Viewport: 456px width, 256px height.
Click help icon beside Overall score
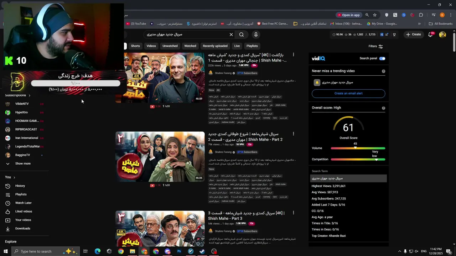coord(383,108)
